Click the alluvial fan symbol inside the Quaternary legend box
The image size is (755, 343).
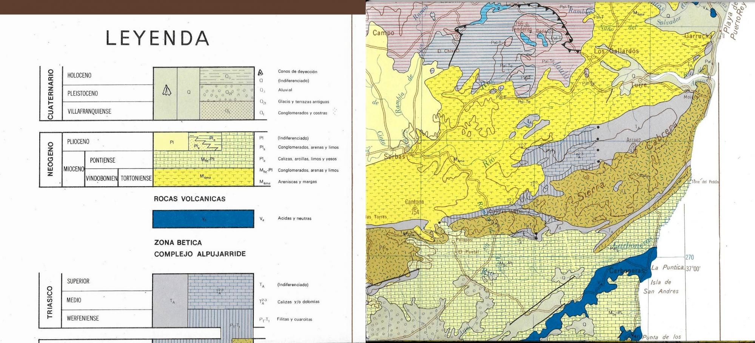[167, 91]
